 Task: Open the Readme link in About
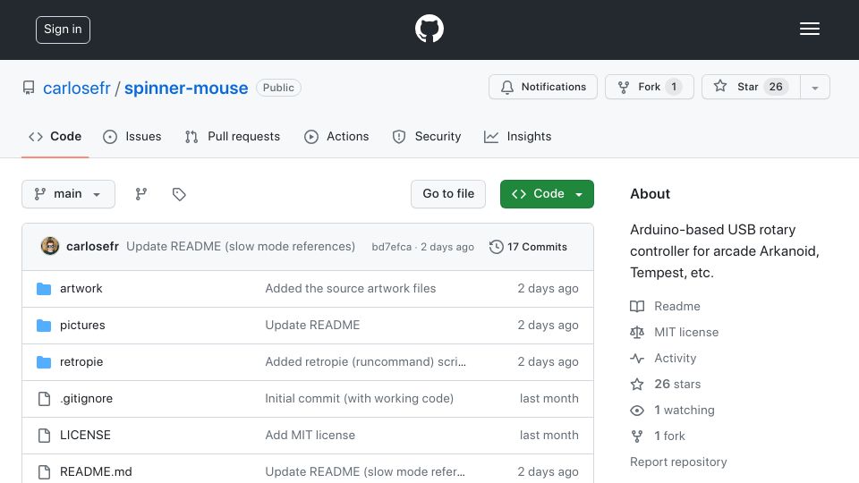(677, 306)
